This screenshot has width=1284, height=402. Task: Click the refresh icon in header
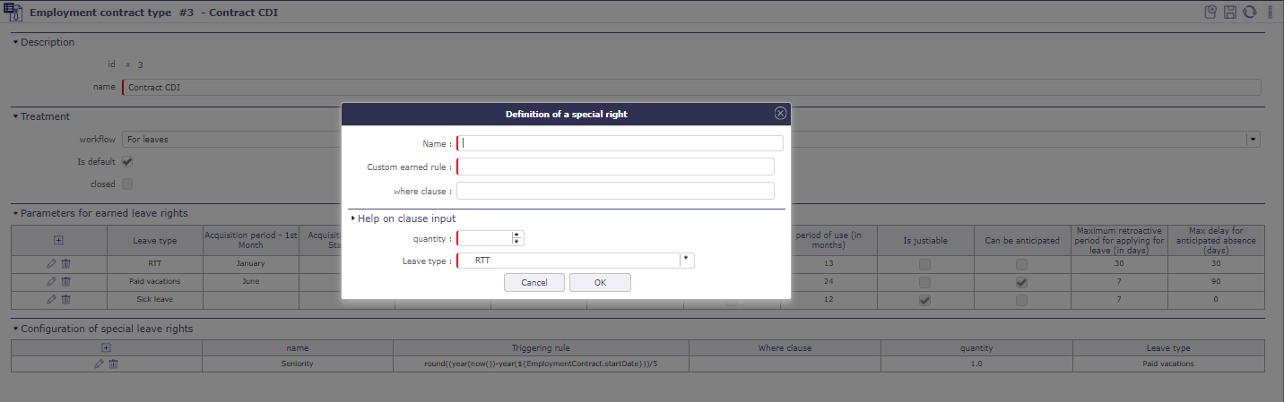pos(1248,12)
